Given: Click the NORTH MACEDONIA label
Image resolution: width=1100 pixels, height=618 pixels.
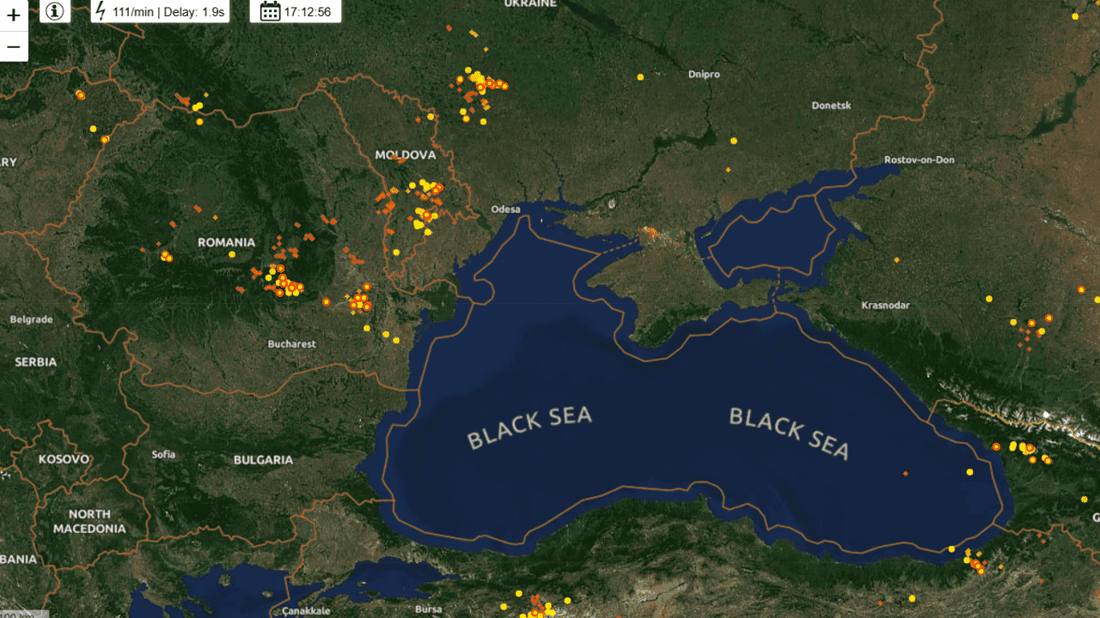Looking at the screenshot, I should pyautogui.click(x=89, y=522).
